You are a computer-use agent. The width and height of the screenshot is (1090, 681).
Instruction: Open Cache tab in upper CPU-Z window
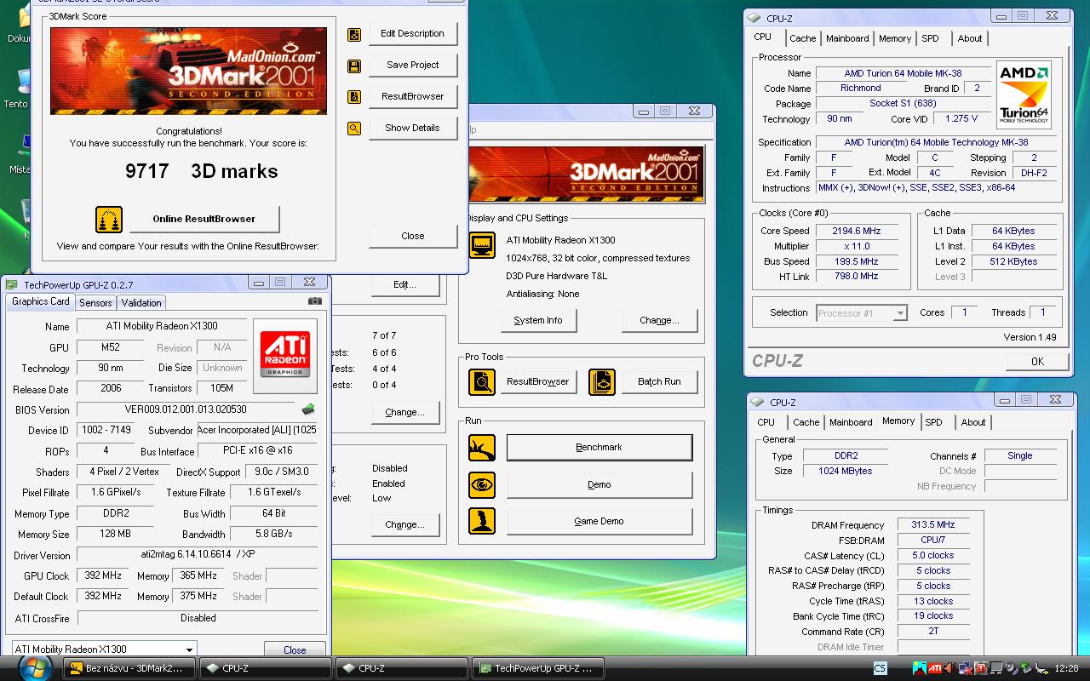(802, 38)
